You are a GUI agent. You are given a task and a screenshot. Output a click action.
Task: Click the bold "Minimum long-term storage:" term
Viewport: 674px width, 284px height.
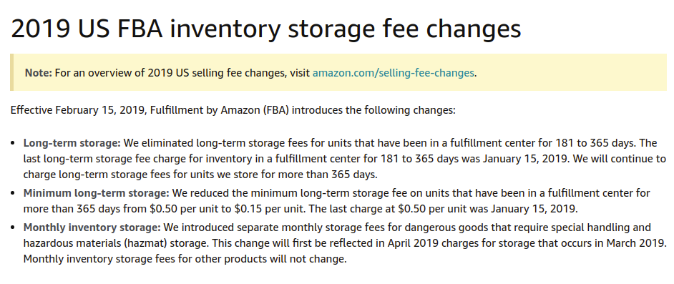(97, 193)
